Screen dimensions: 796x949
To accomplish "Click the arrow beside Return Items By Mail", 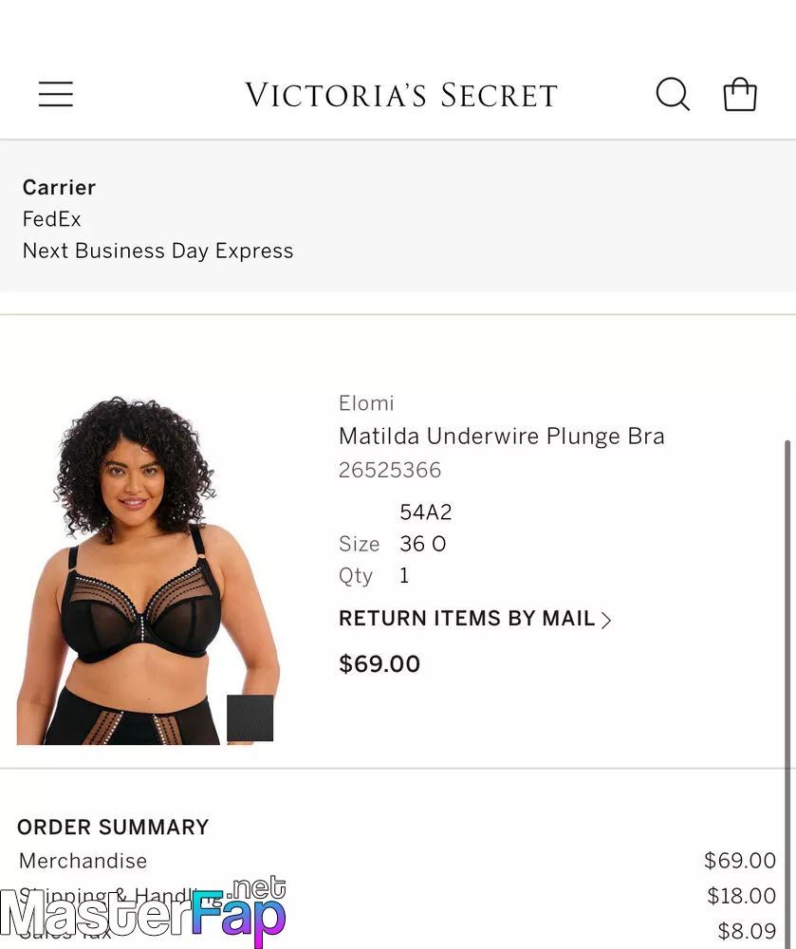I will point(606,620).
